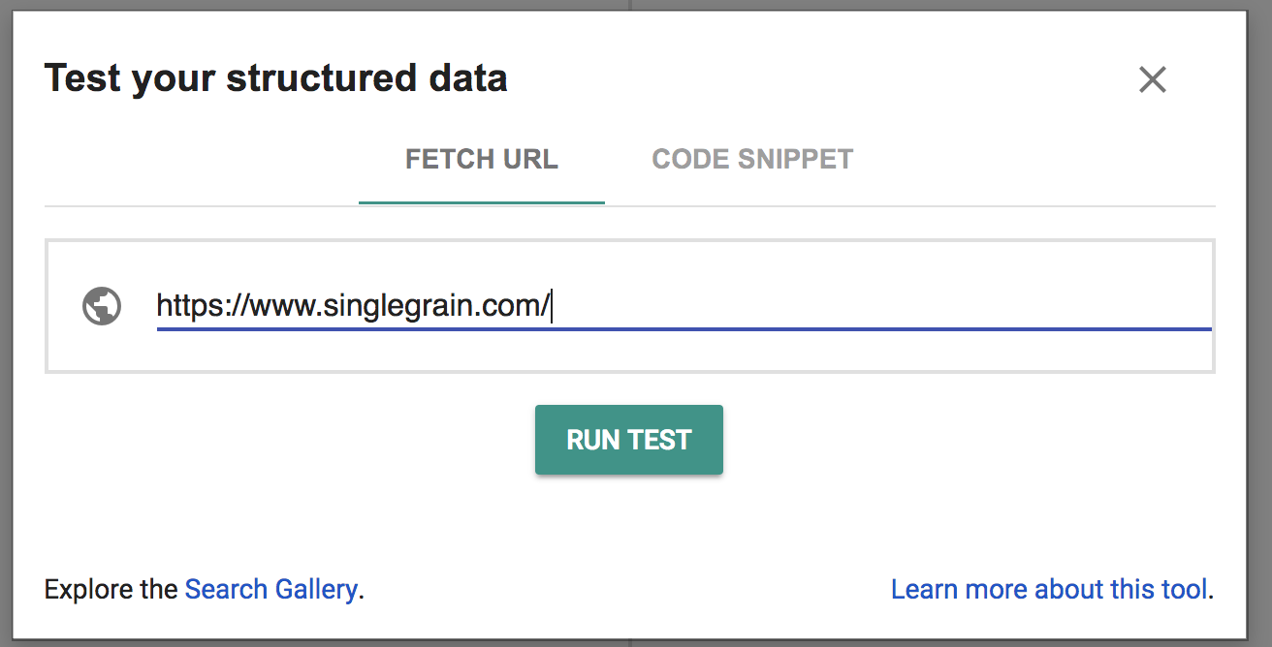The height and width of the screenshot is (647, 1272).
Task: Select the FETCH URL tab
Action: [x=481, y=159]
